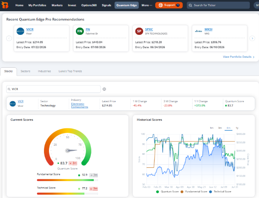Viewport: 259px width, 198px height.
Task: Toggle Quantum Score legend in chart
Action: pos(168,192)
